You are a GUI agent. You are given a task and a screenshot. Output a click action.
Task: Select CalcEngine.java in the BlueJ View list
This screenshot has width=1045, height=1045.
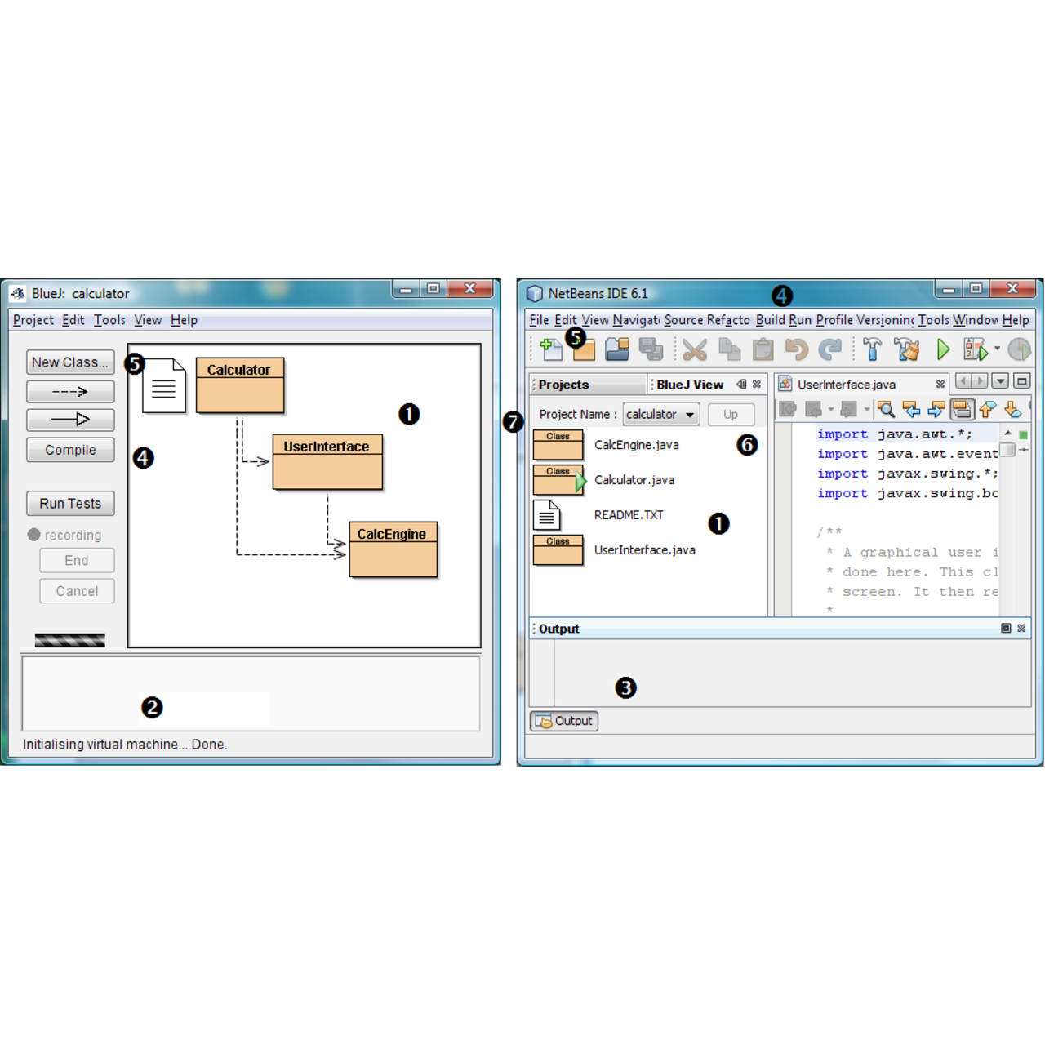coord(636,445)
